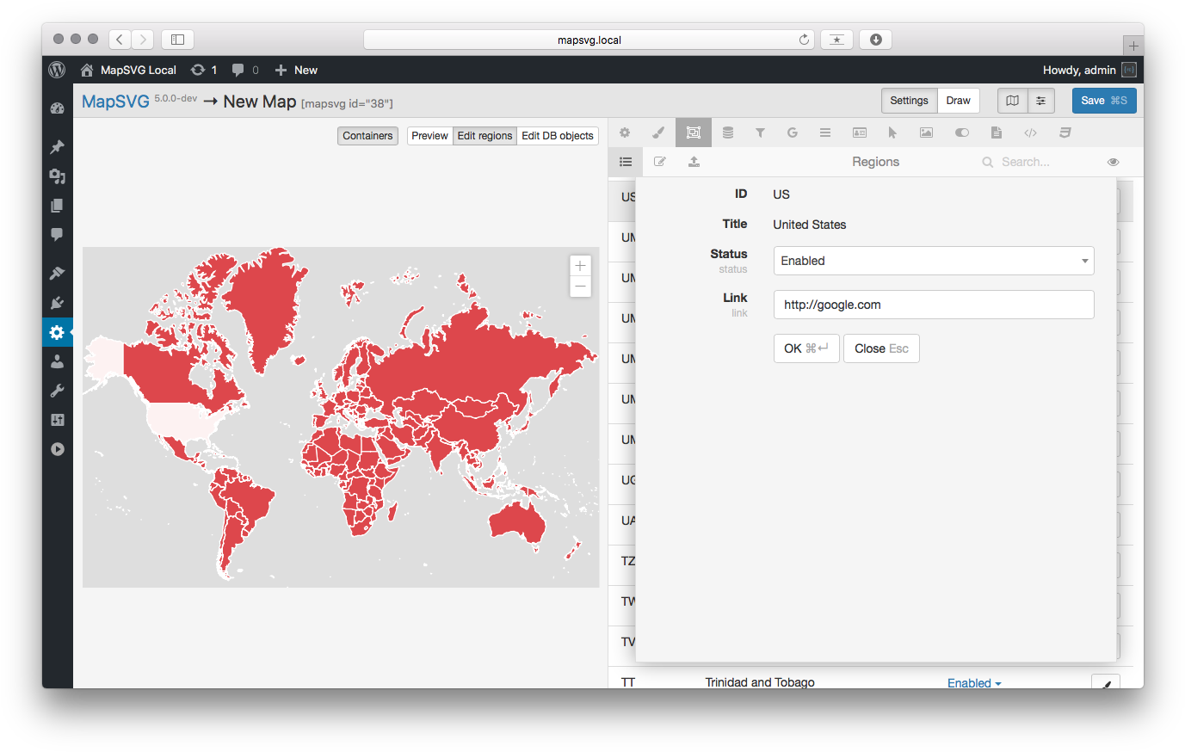1185x752 pixels.
Task: Open the Status dropdown showing Enabled
Action: [x=933, y=261]
